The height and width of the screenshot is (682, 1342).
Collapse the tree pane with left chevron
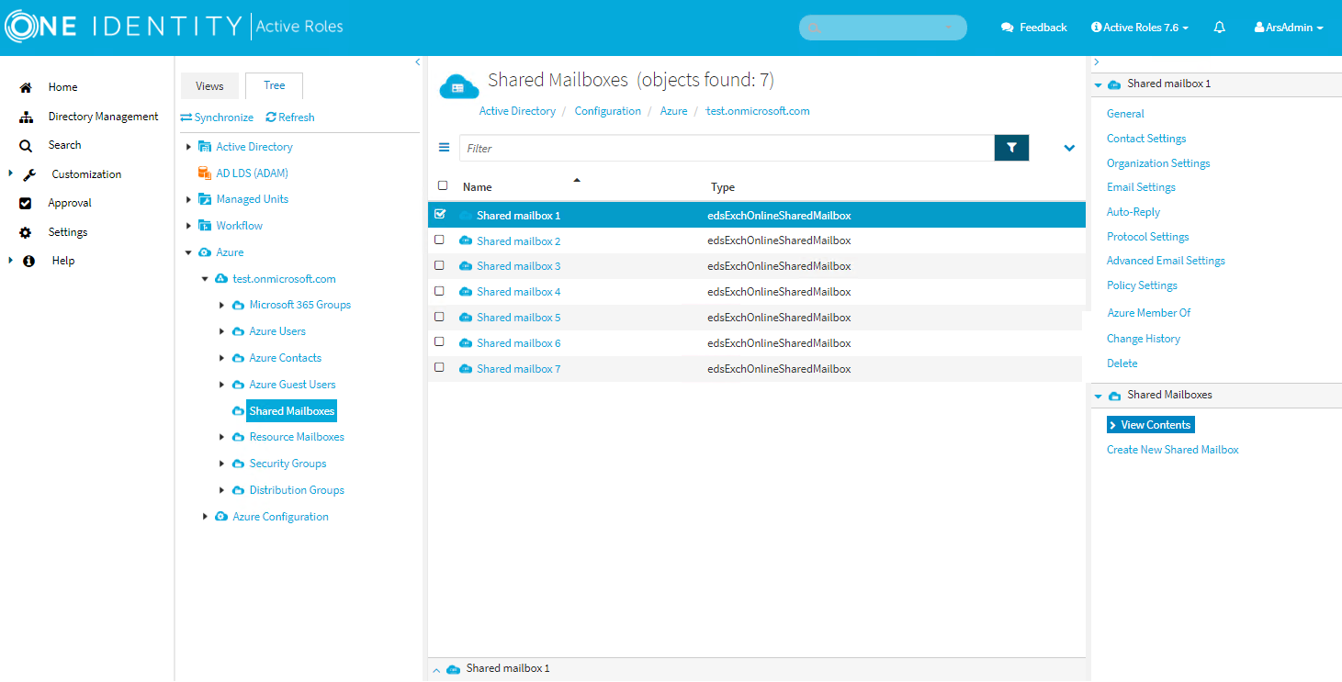(418, 62)
